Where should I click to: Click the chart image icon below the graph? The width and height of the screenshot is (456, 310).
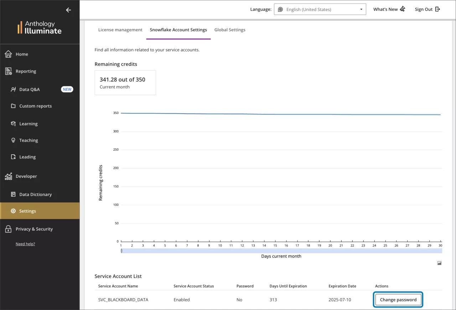439,263
